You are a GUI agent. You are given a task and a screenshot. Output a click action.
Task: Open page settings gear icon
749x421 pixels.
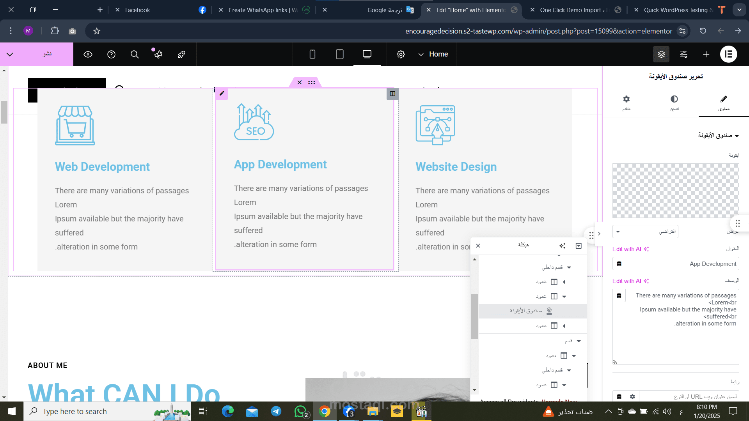(x=401, y=54)
